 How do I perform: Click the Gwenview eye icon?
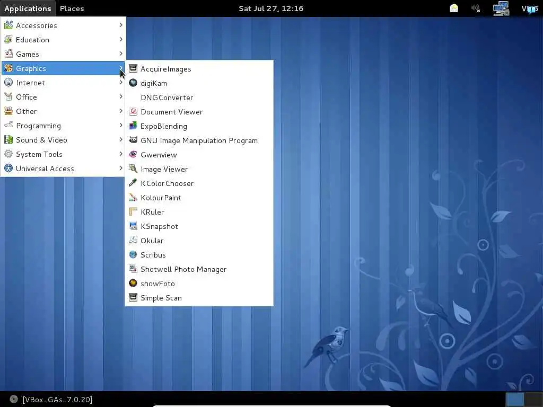(133, 154)
